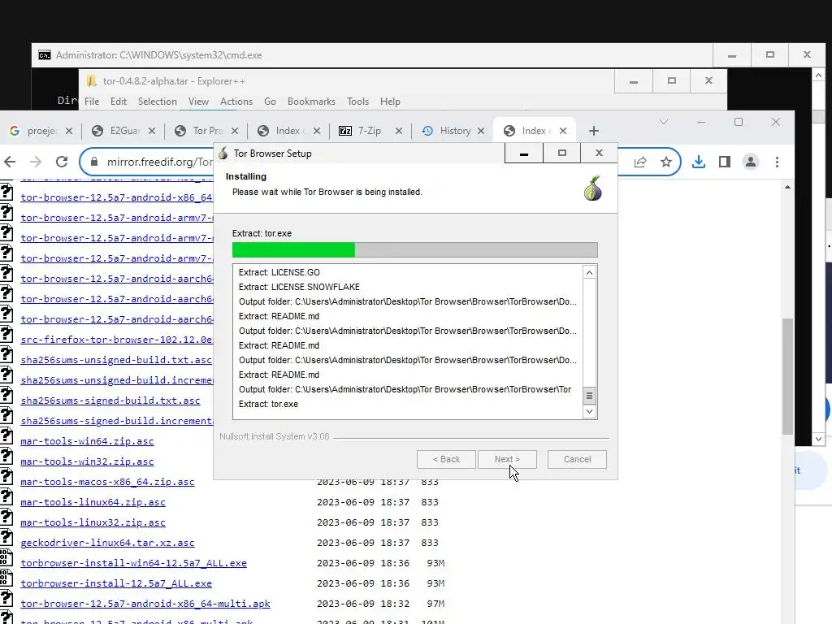
Task: Click the file icon beside torbrowser-install-win64-12.5a7_ALL.exe
Action: 6,559
